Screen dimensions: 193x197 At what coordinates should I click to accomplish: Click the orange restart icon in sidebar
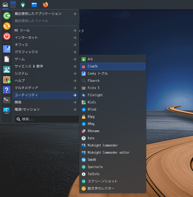pos(7,26)
